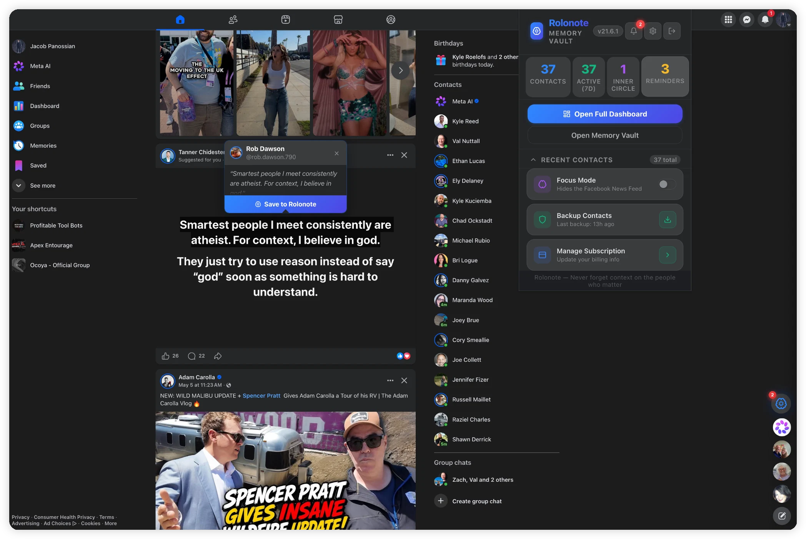Share the atheist quote post
Image resolution: width=806 pixels, height=539 pixels.
(x=218, y=356)
